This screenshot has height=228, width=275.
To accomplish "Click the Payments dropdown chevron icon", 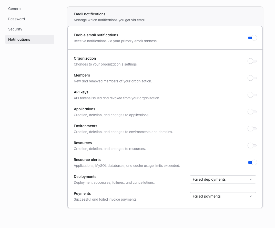I will coord(251,196).
